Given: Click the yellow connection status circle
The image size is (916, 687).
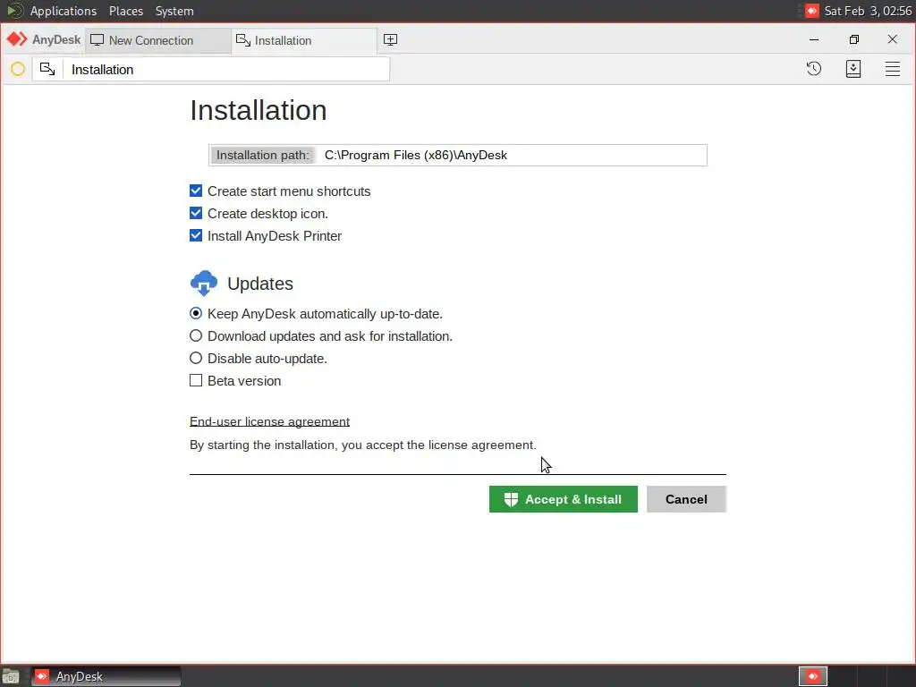Looking at the screenshot, I should [18, 70].
